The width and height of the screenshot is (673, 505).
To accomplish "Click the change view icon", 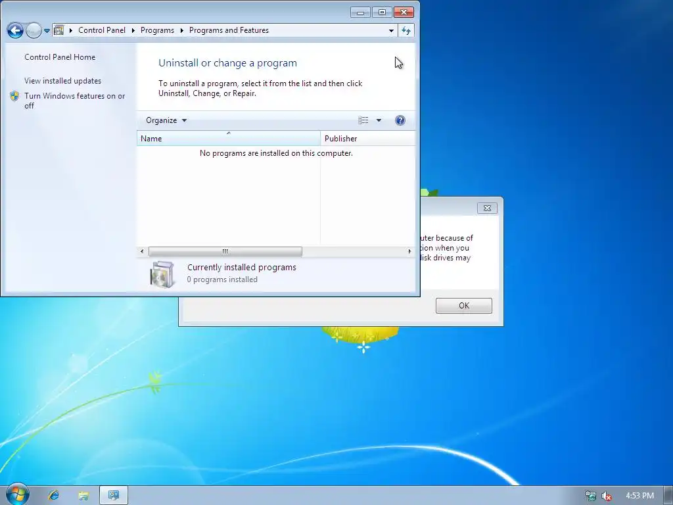I will coord(363,120).
